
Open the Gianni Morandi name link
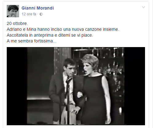tap(37, 8)
